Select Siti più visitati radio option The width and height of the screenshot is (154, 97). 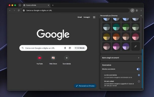coord(139,81)
